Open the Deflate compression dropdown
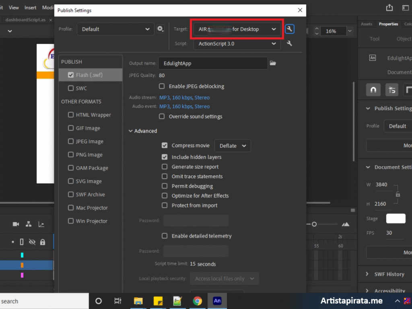The width and height of the screenshot is (412, 309). (233, 145)
